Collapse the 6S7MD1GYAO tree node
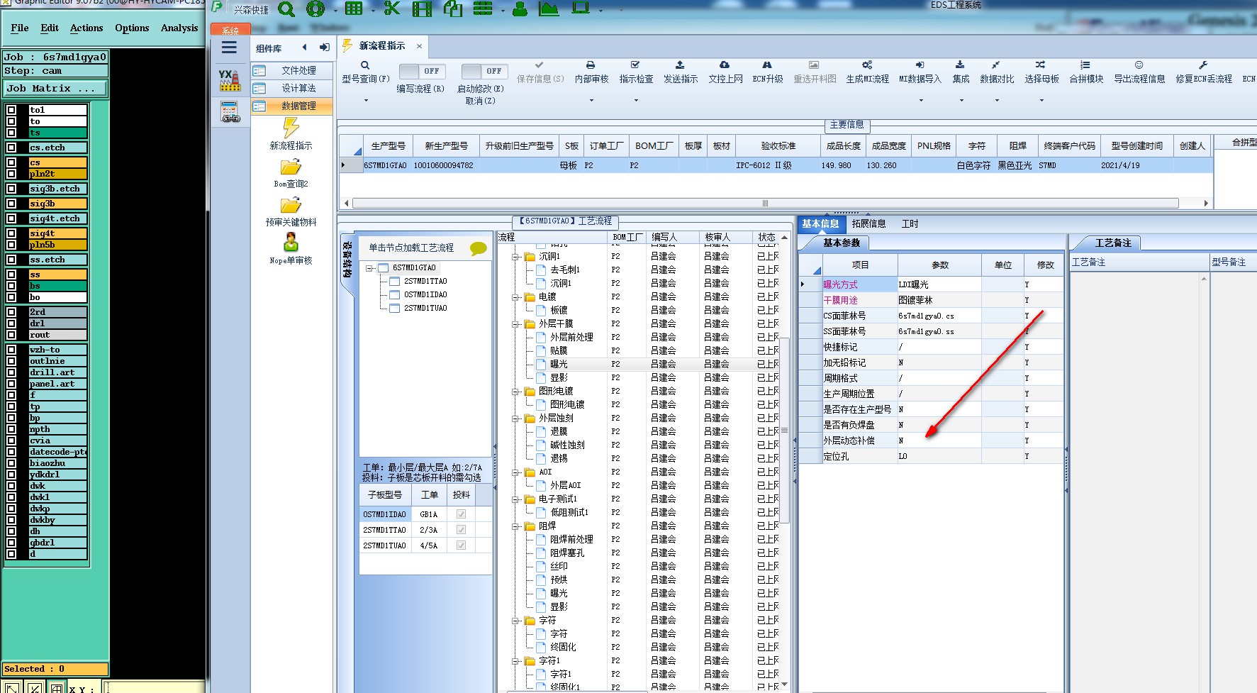The width and height of the screenshot is (1257, 693). (369, 268)
